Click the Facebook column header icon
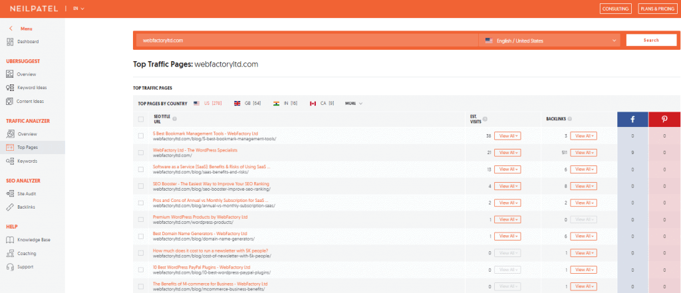This screenshot has height=293, width=681. (x=632, y=120)
